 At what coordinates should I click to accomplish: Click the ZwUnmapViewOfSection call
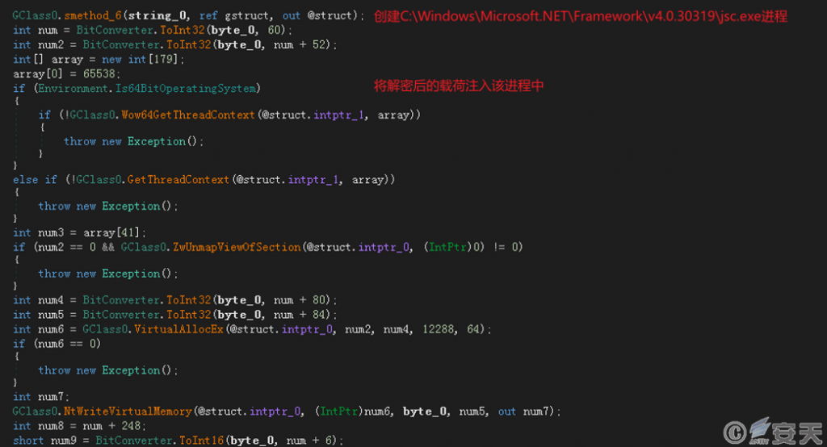click(237, 247)
